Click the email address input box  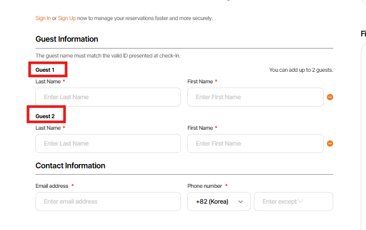tap(108, 202)
